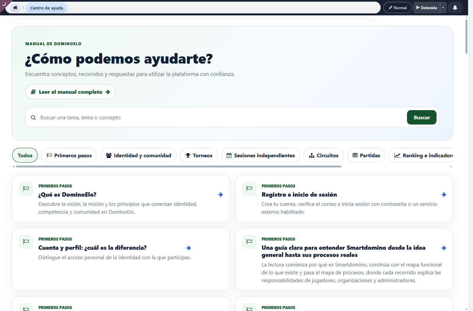The image size is (473, 311).
Task: Open the dropdown arrow next to Detenida
Action: [x=443, y=8]
